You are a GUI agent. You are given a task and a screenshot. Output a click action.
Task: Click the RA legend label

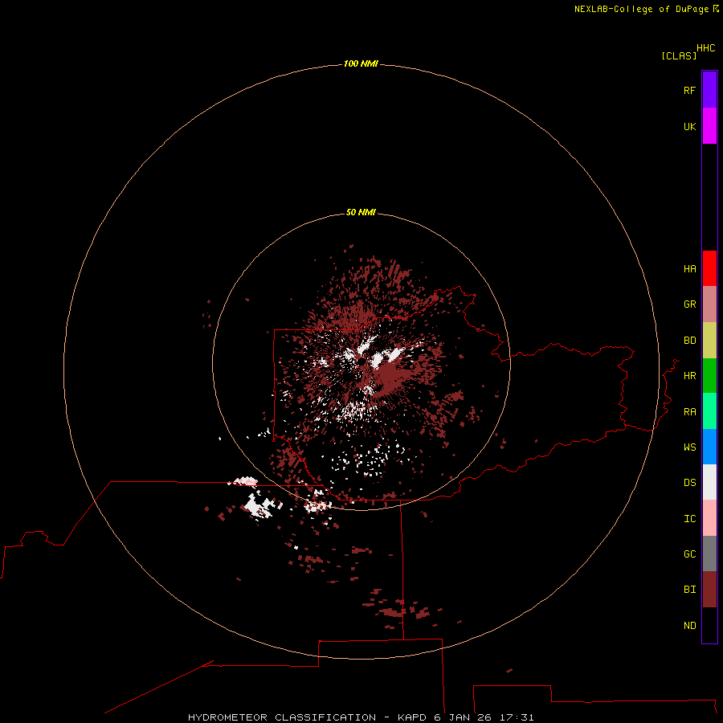pos(690,412)
